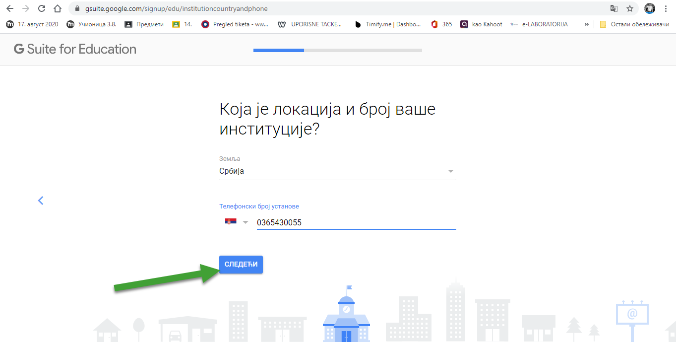Screen dimensions: 676x343
Task: Open the Предмети bookmark
Action: pyautogui.click(x=144, y=24)
